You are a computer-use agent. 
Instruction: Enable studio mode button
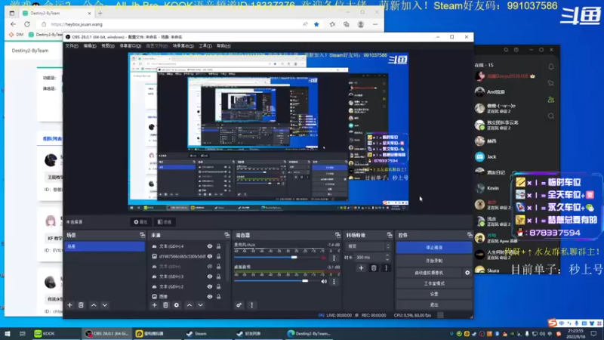tap(434, 283)
